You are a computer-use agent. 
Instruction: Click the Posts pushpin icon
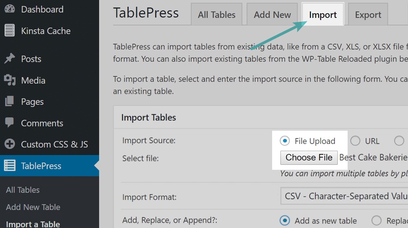(10, 59)
